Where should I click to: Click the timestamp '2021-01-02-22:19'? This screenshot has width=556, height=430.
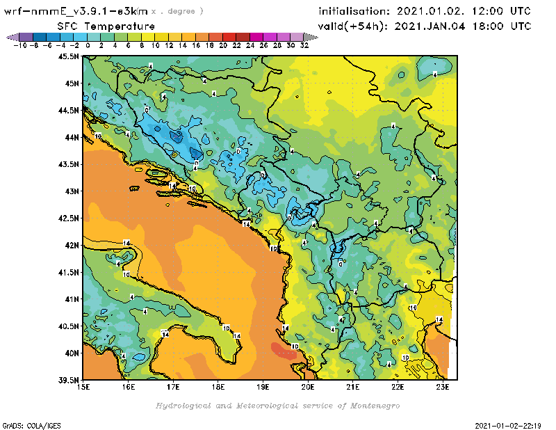pyautogui.click(x=508, y=426)
